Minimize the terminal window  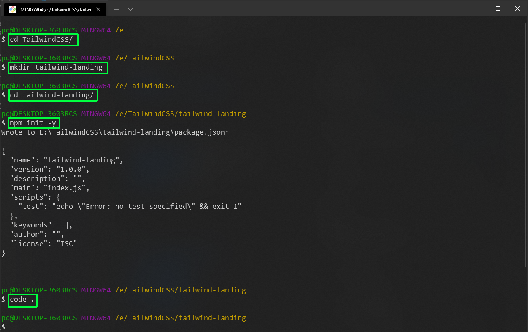478,8
